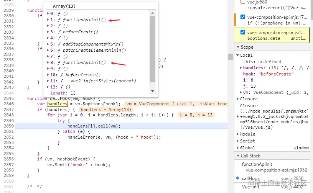Collapse the Local scope group

[237, 55]
